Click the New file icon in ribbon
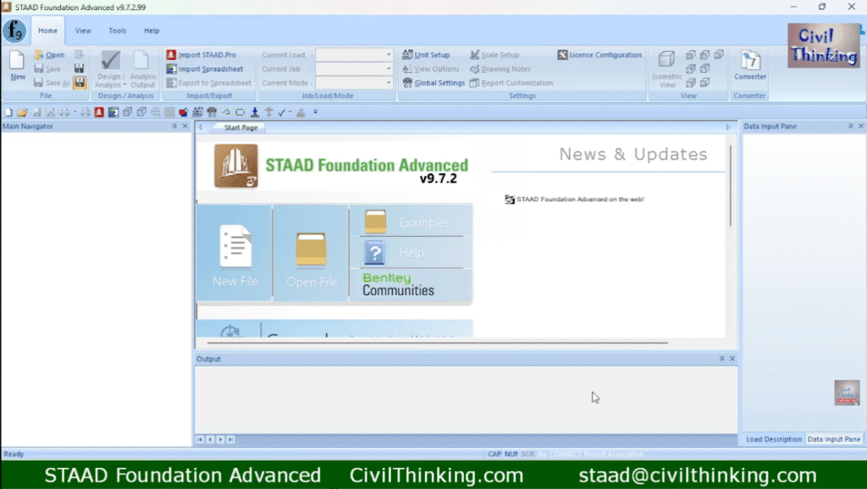 17,65
